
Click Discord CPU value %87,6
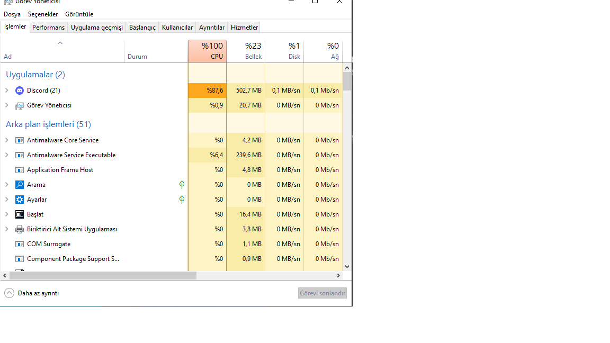pyautogui.click(x=215, y=91)
